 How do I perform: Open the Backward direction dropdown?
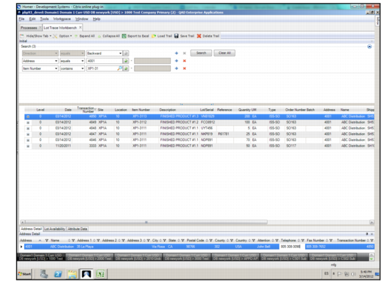(120, 53)
